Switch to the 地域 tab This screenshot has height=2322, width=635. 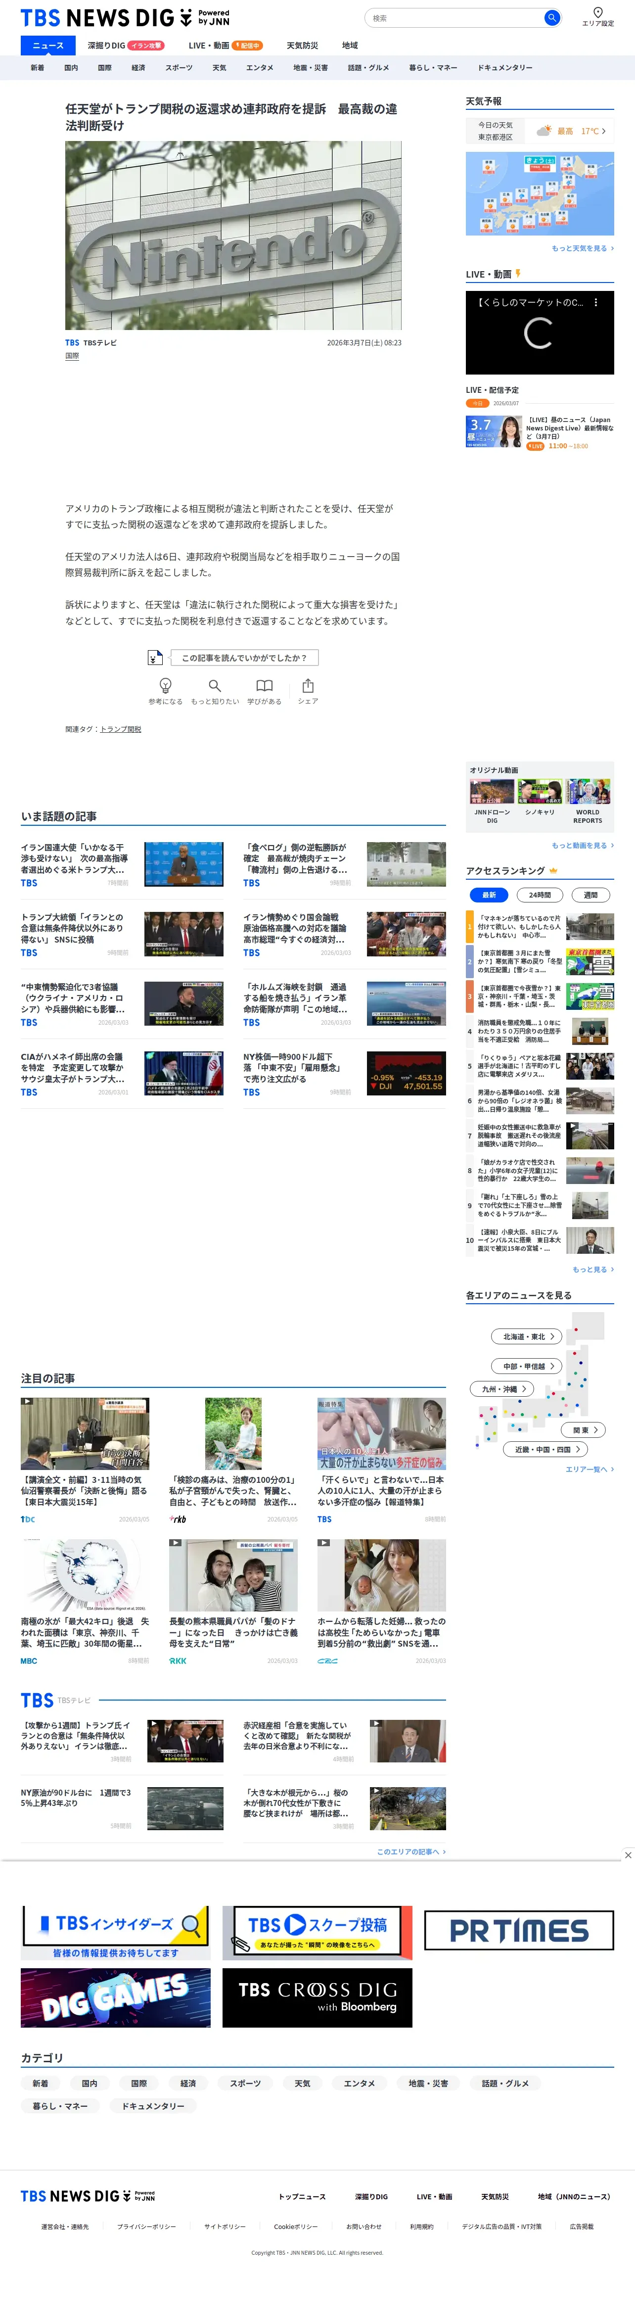[x=350, y=45]
